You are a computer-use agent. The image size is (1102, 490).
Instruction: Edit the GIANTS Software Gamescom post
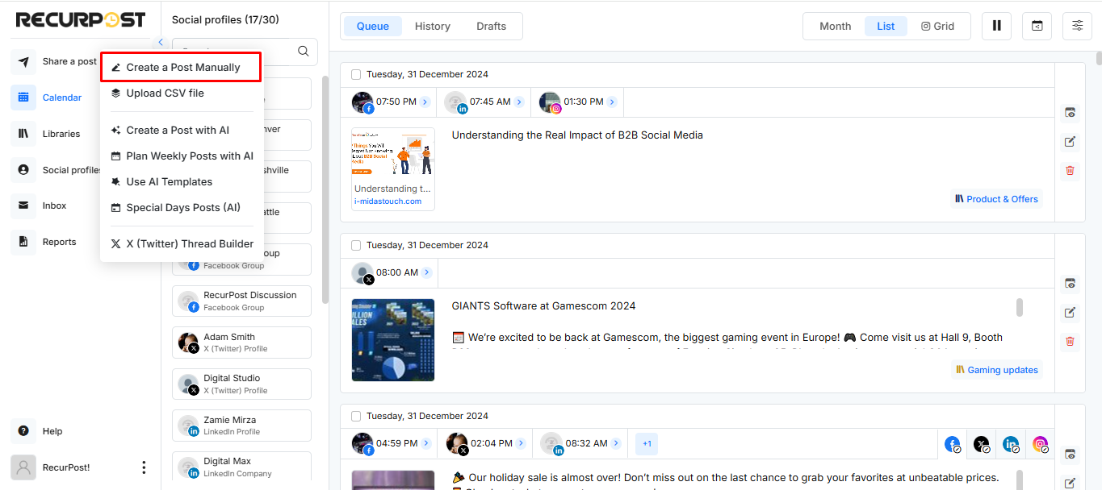1070,312
